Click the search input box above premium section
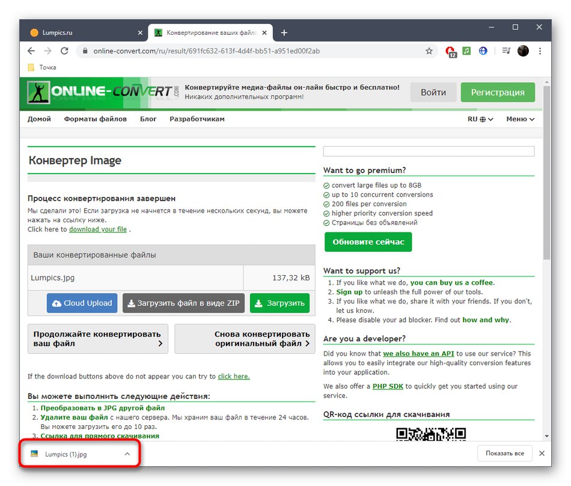 pos(429,151)
